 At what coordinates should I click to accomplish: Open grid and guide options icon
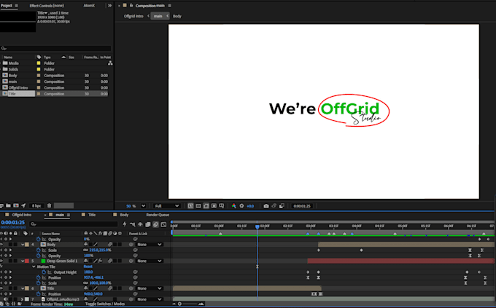(222, 206)
